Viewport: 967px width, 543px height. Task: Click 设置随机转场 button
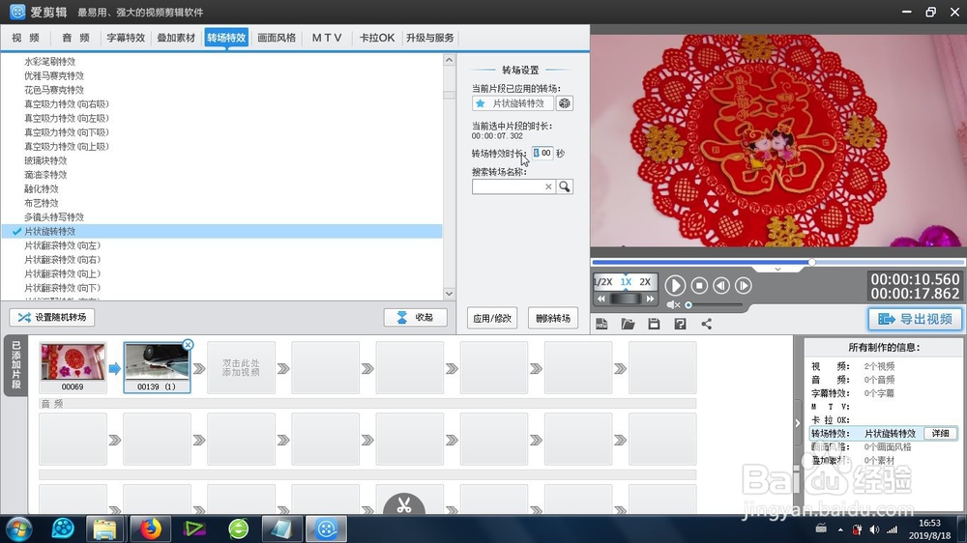pos(52,318)
